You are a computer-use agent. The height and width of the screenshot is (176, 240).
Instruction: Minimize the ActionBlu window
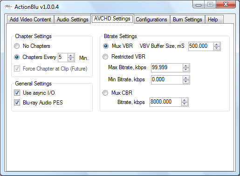(x=199, y=5)
